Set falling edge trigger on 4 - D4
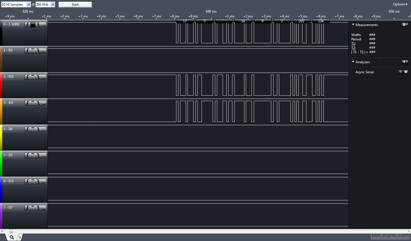The width and height of the screenshot is (411, 241). pyautogui.click(x=38, y=129)
